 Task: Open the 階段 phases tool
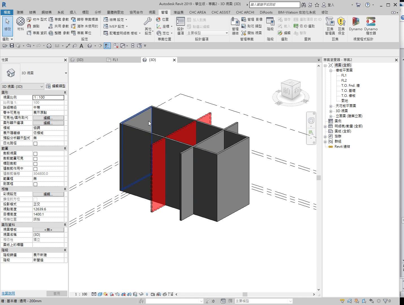coord(270,24)
